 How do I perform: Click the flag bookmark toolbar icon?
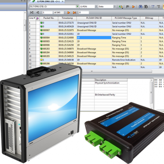pos(128,7)
